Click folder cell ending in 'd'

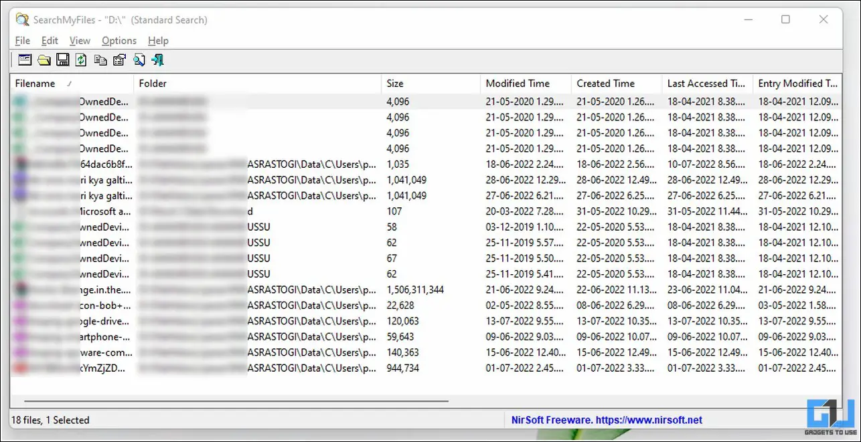pos(257,211)
